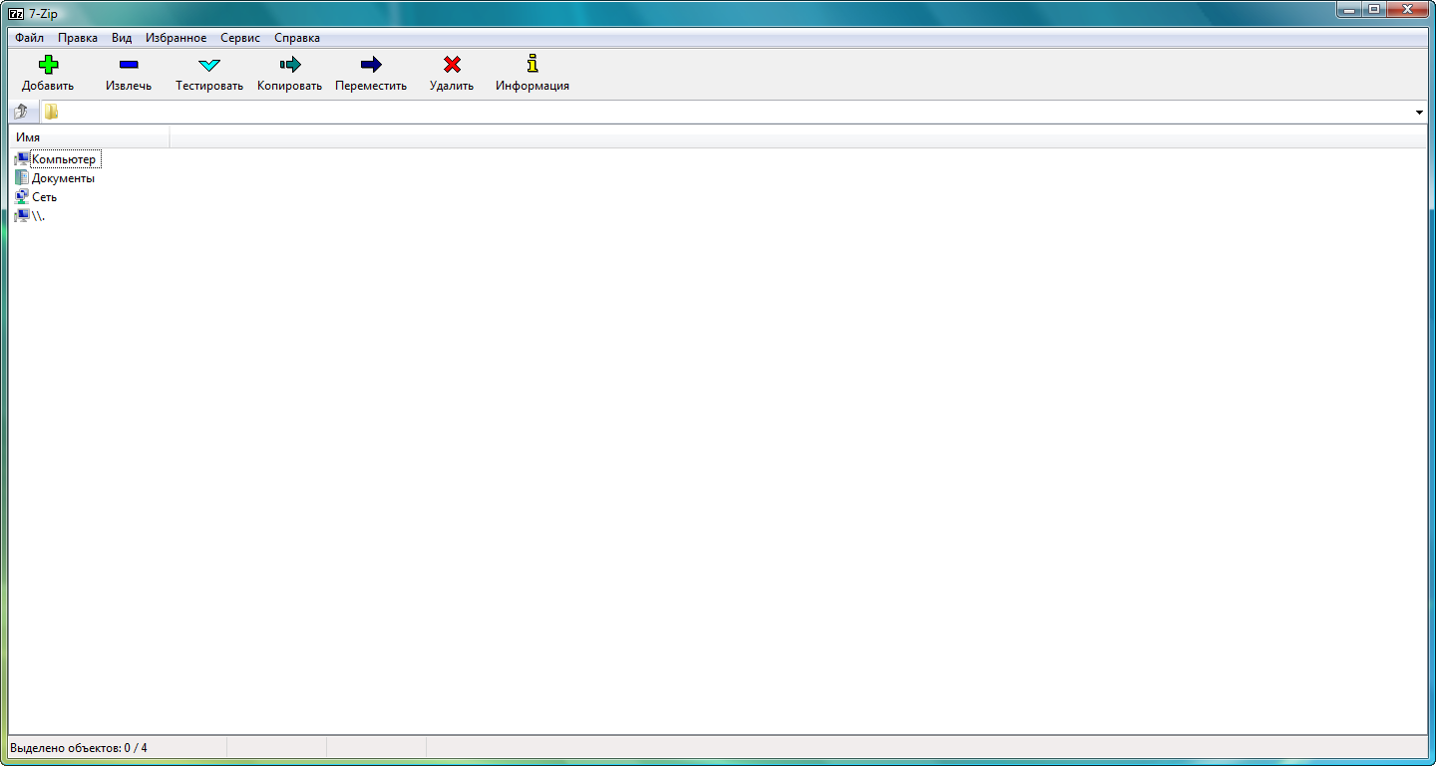Click the folder icon in address bar
Image resolution: width=1436 pixels, height=766 pixels.
(x=51, y=112)
